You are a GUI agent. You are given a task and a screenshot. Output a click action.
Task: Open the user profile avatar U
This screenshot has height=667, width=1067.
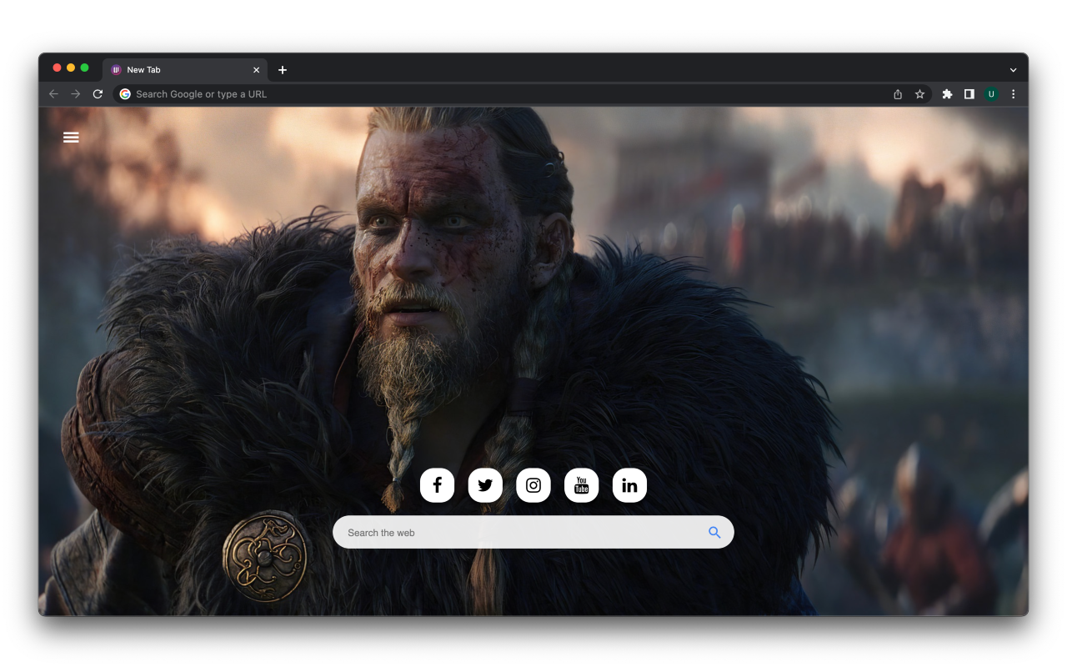(x=991, y=94)
